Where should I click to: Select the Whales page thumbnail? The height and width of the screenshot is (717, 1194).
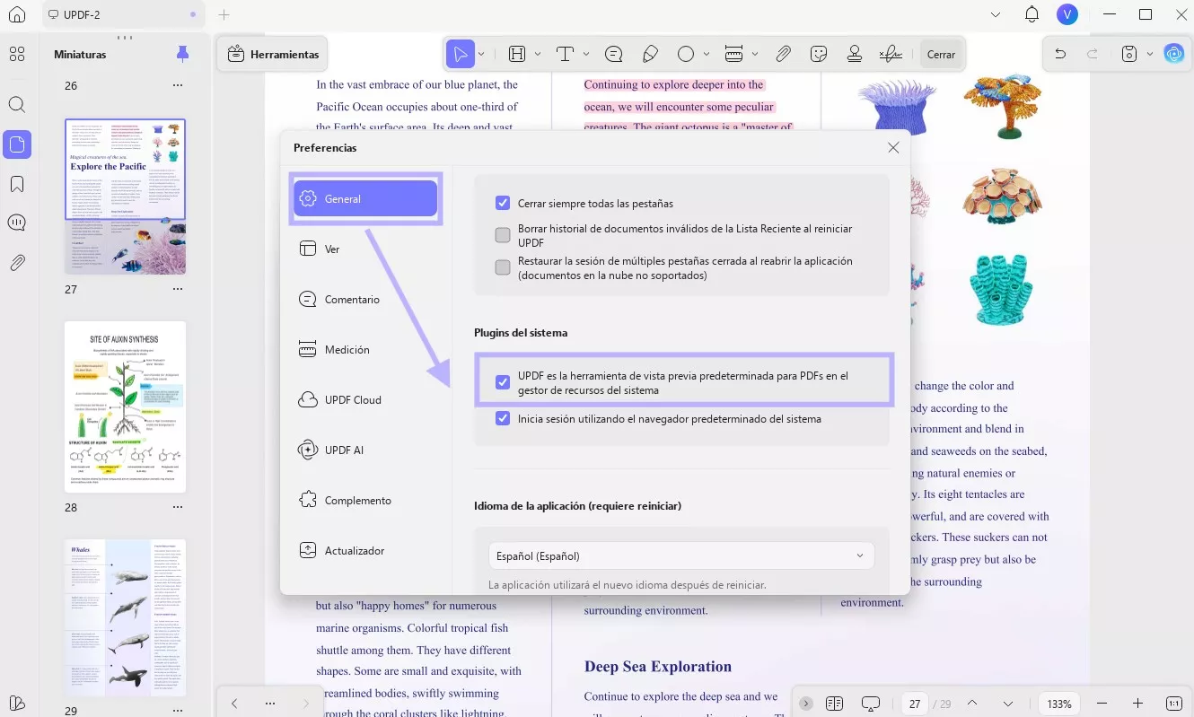[125, 617]
